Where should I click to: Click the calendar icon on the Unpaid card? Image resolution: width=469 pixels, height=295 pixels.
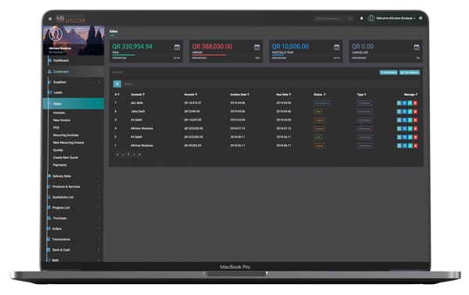(x=257, y=47)
